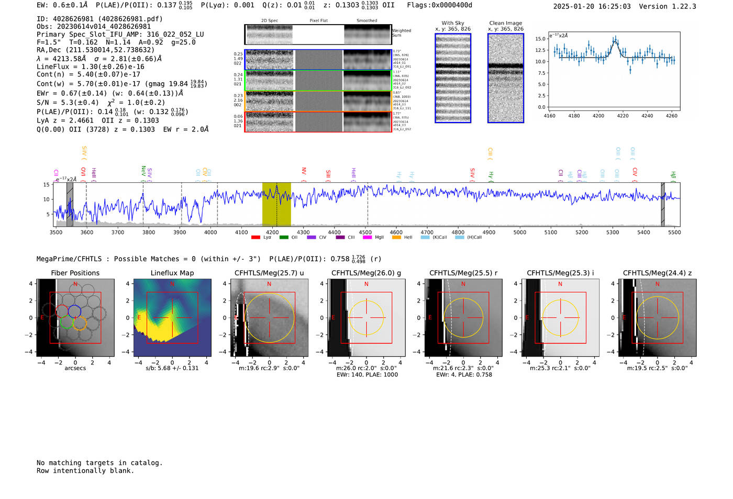Click the red Lyα legend swatch
733x499 pixels.
256,238
